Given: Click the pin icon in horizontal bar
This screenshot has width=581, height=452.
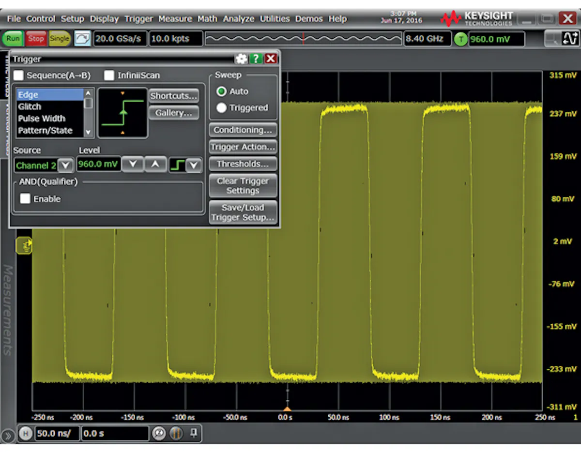Looking at the screenshot, I should [193, 433].
